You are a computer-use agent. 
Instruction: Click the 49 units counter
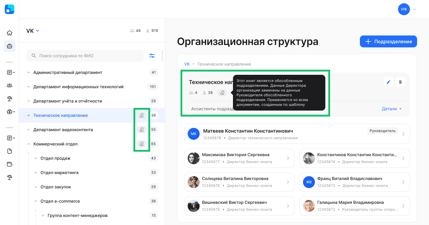coord(135,31)
